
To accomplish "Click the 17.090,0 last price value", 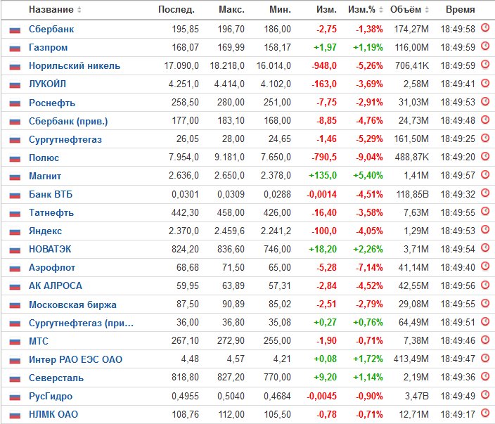I will pyautogui.click(x=181, y=65).
